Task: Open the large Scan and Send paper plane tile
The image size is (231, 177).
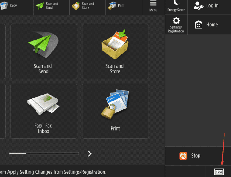Action: point(43,51)
